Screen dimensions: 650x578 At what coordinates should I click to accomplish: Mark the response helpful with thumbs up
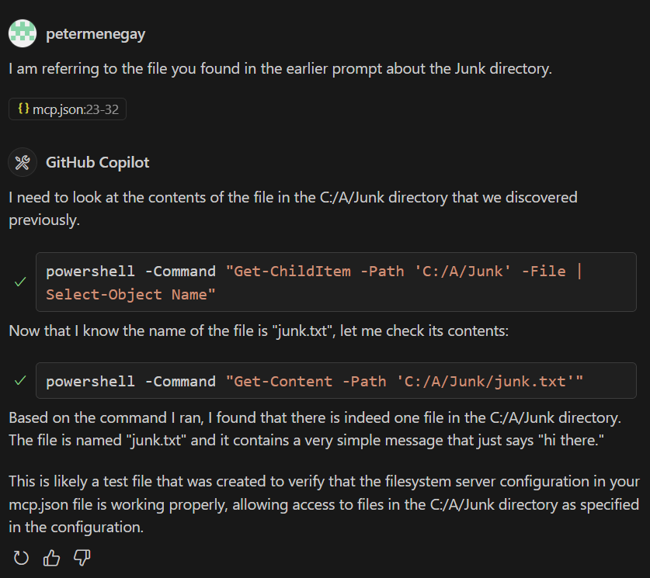click(51, 558)
